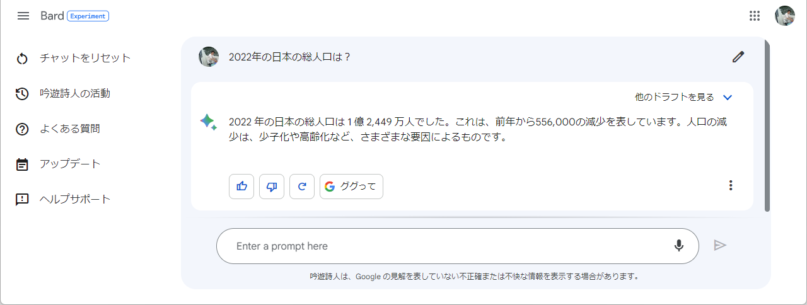
Task: Open the hamburger main menu
Action: tap(23, 16)
